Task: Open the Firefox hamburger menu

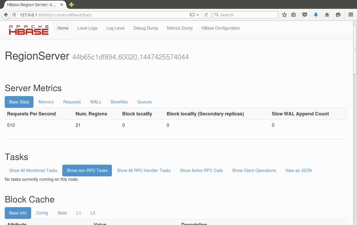Action: [351, 14]
